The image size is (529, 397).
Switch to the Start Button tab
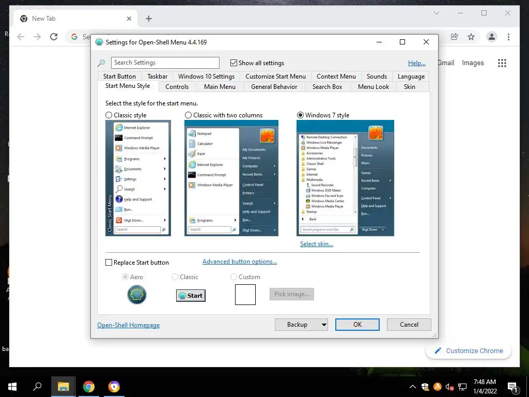tap(119, 77)
